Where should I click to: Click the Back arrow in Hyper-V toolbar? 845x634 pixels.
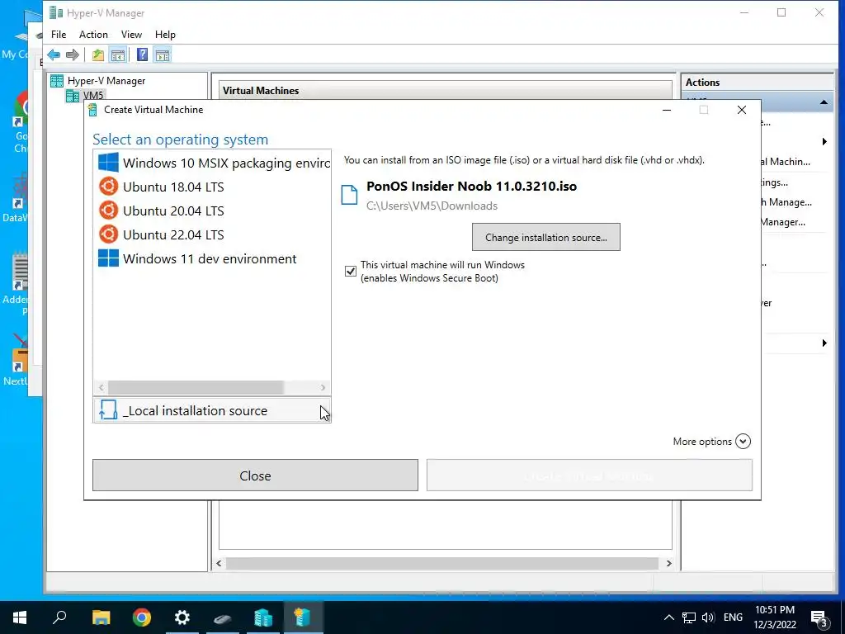pyautogui.click(x=54, y=55)
